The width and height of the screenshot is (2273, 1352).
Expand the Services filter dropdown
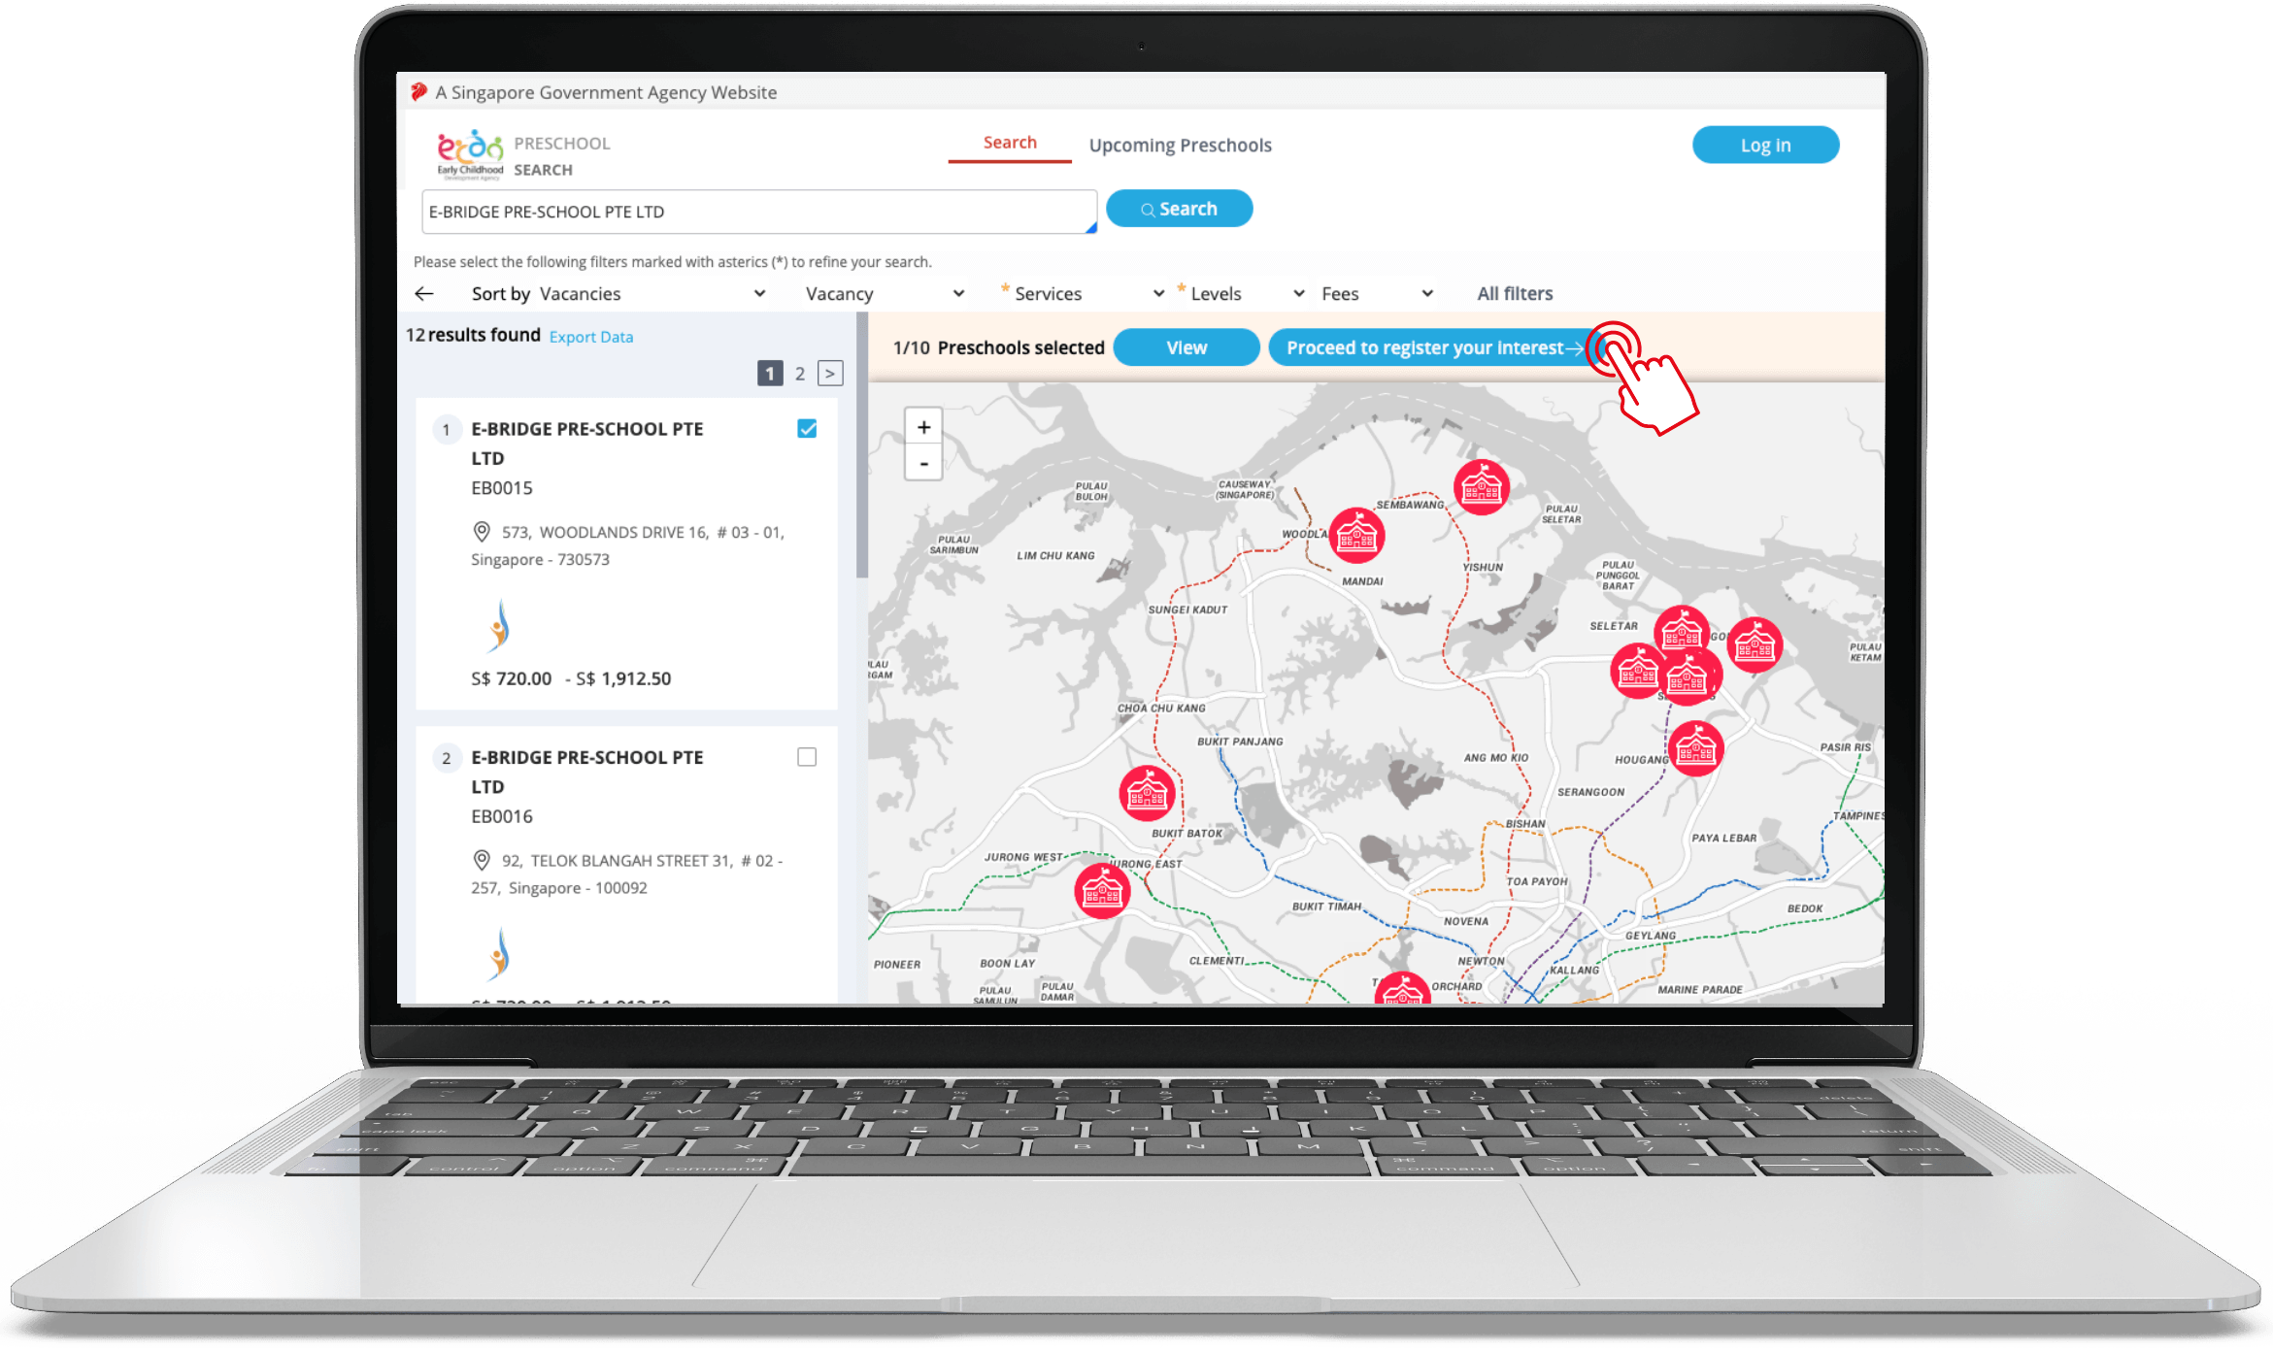(1087, 293)
